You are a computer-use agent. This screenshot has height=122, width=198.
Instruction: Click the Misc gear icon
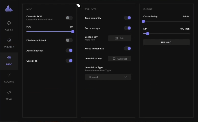(9, 58)
